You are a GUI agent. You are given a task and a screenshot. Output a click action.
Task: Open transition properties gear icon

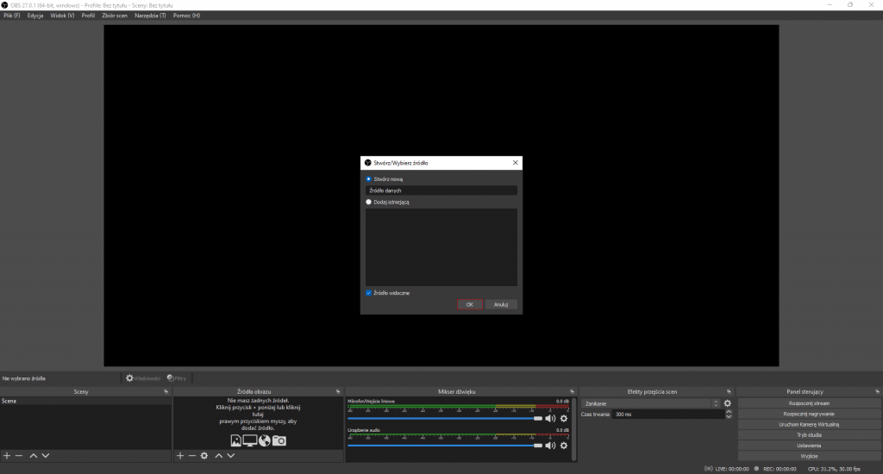[x=728, y=403]
